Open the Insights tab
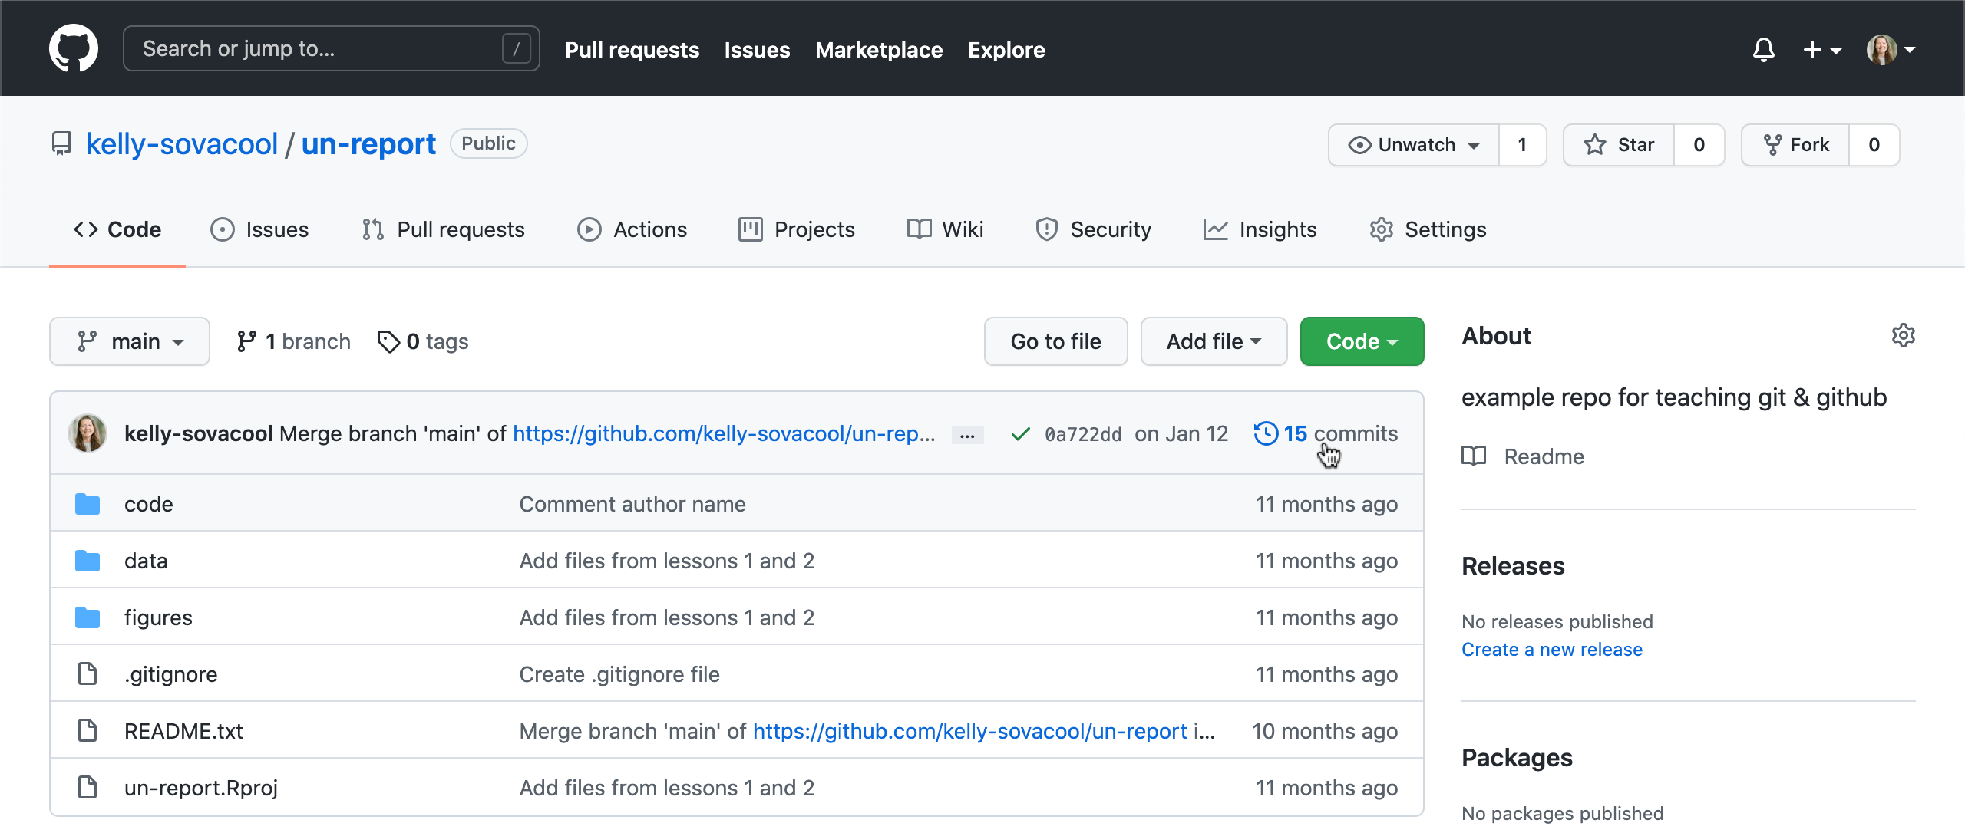1965x833 pixels. [x=1260, y=229]
